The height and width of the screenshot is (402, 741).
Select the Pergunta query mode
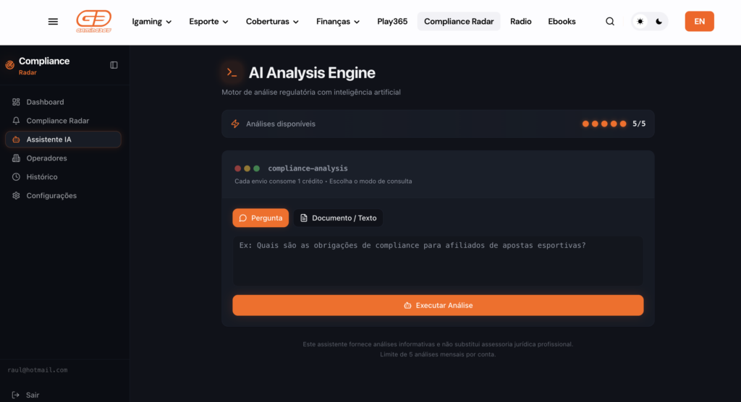(x=261, y=218)
